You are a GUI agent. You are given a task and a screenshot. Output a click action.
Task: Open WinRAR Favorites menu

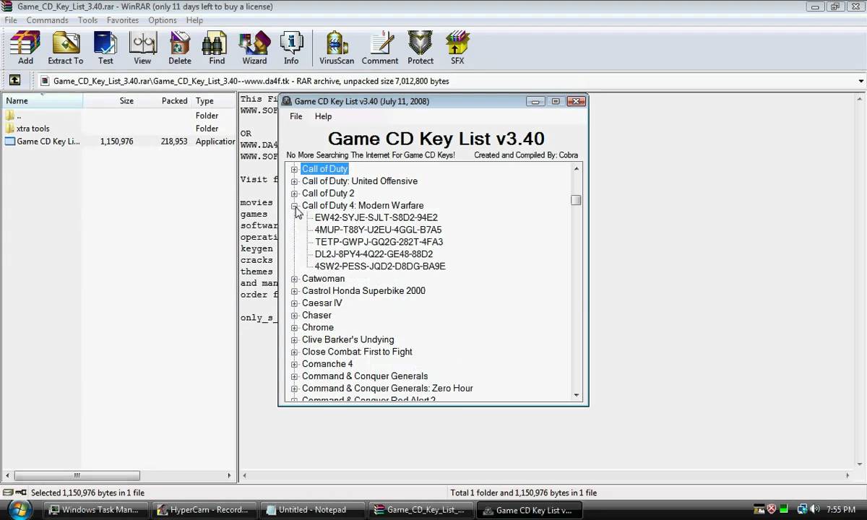tap(123, 20)
